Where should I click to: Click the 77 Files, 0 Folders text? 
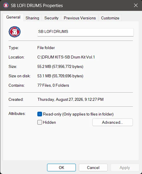pyautogui.click(x=53, y=85)
